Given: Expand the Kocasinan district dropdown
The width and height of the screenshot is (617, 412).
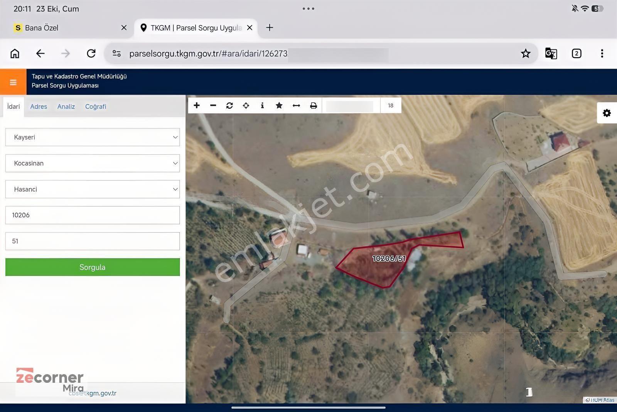Looking at the screenshot, I should (93, 163).
